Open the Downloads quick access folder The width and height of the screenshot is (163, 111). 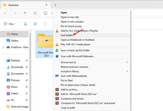tap(15, 67)
